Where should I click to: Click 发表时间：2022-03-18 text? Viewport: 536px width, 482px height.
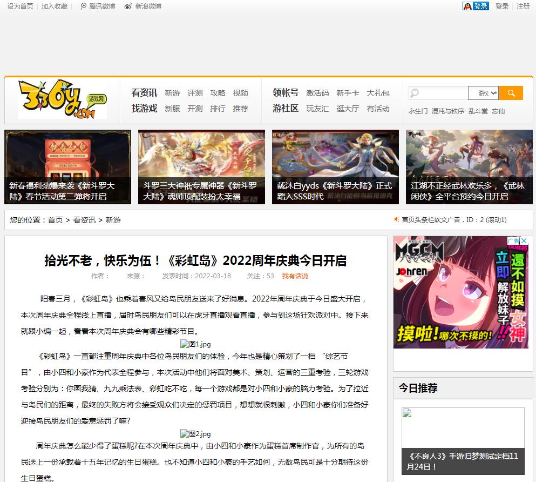point(196,276)
